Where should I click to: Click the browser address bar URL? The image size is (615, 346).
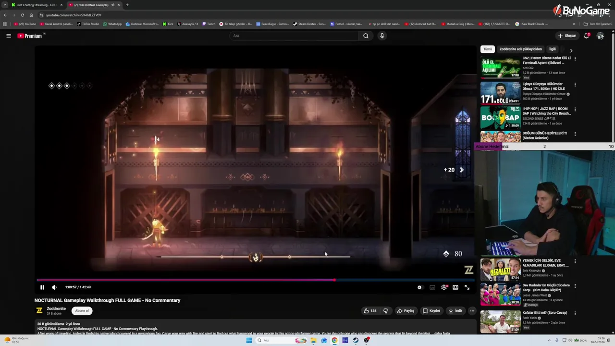[74, 15]
